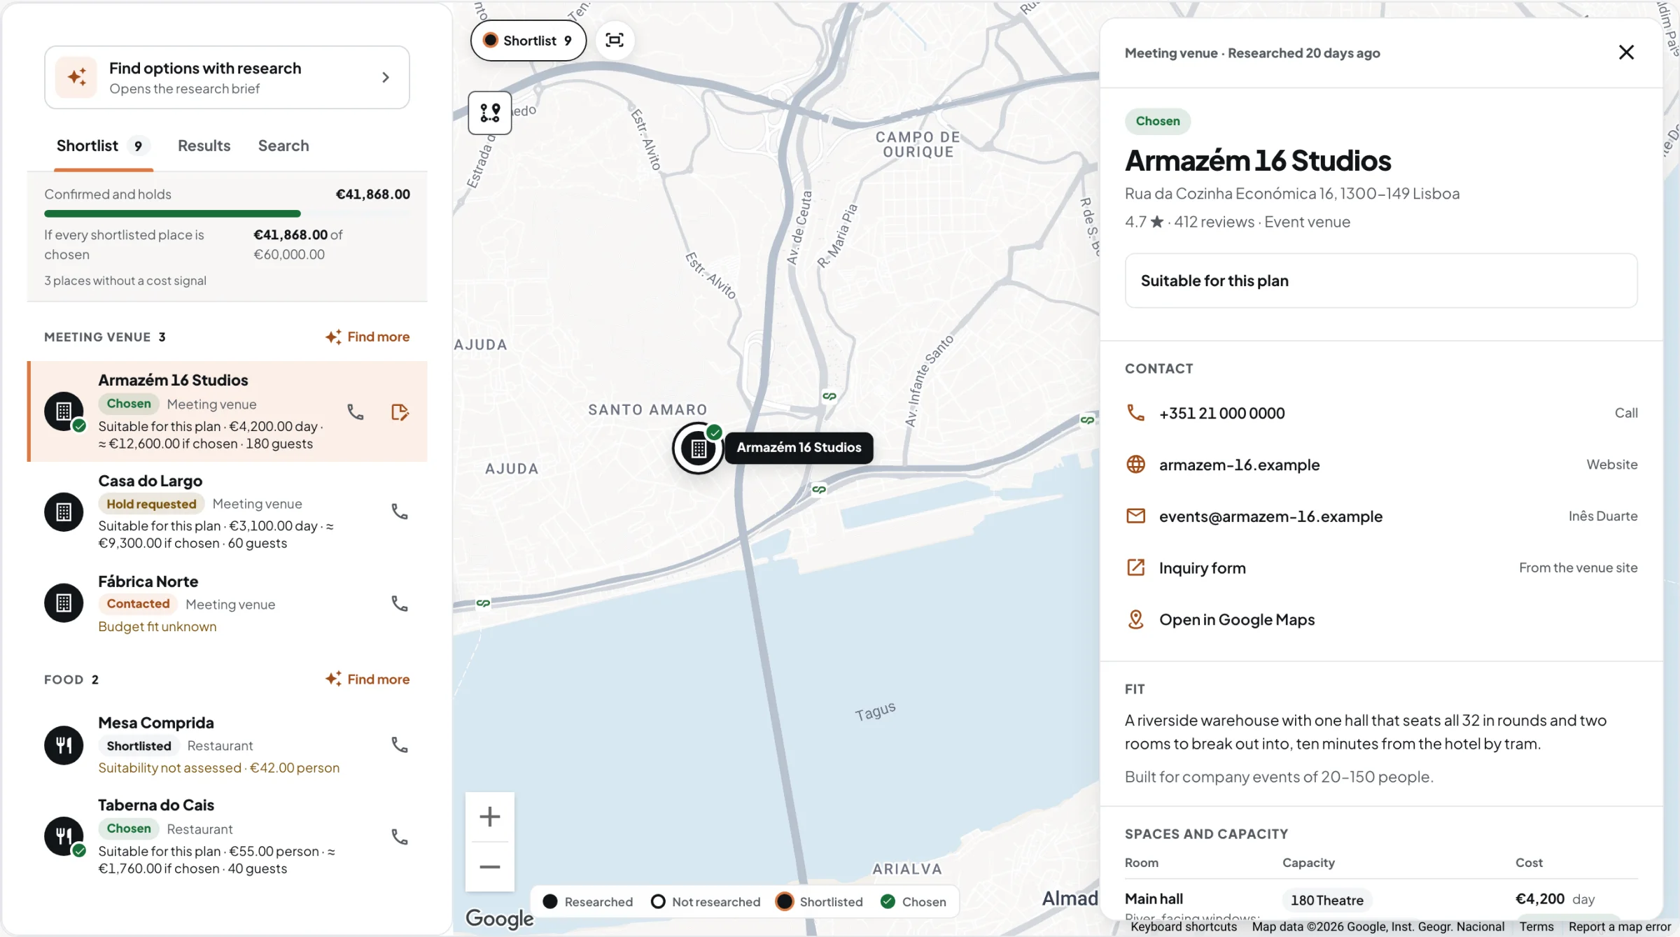
Task: Close the venue detail panel
Action: pyautogui.click(x=1626, y=52)
